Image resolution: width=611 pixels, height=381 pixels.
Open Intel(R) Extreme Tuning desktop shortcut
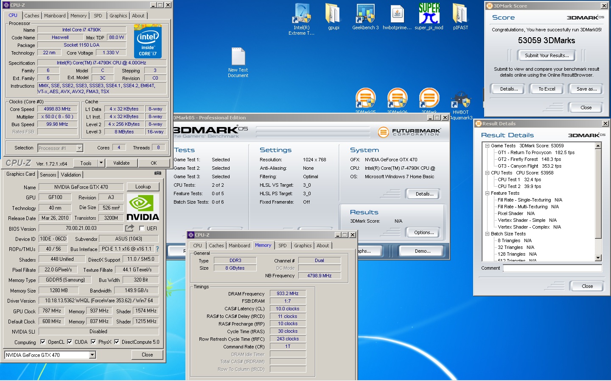302,19
